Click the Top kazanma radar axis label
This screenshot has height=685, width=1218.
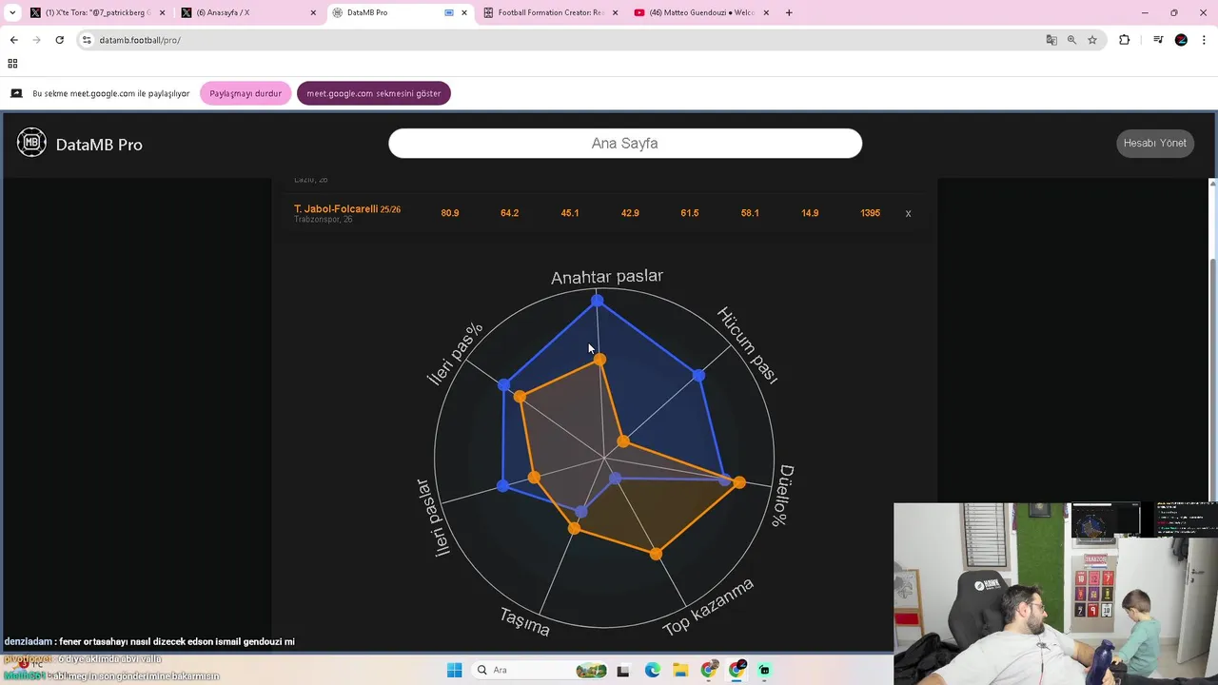pyautogui.click(x=708, y=607)
